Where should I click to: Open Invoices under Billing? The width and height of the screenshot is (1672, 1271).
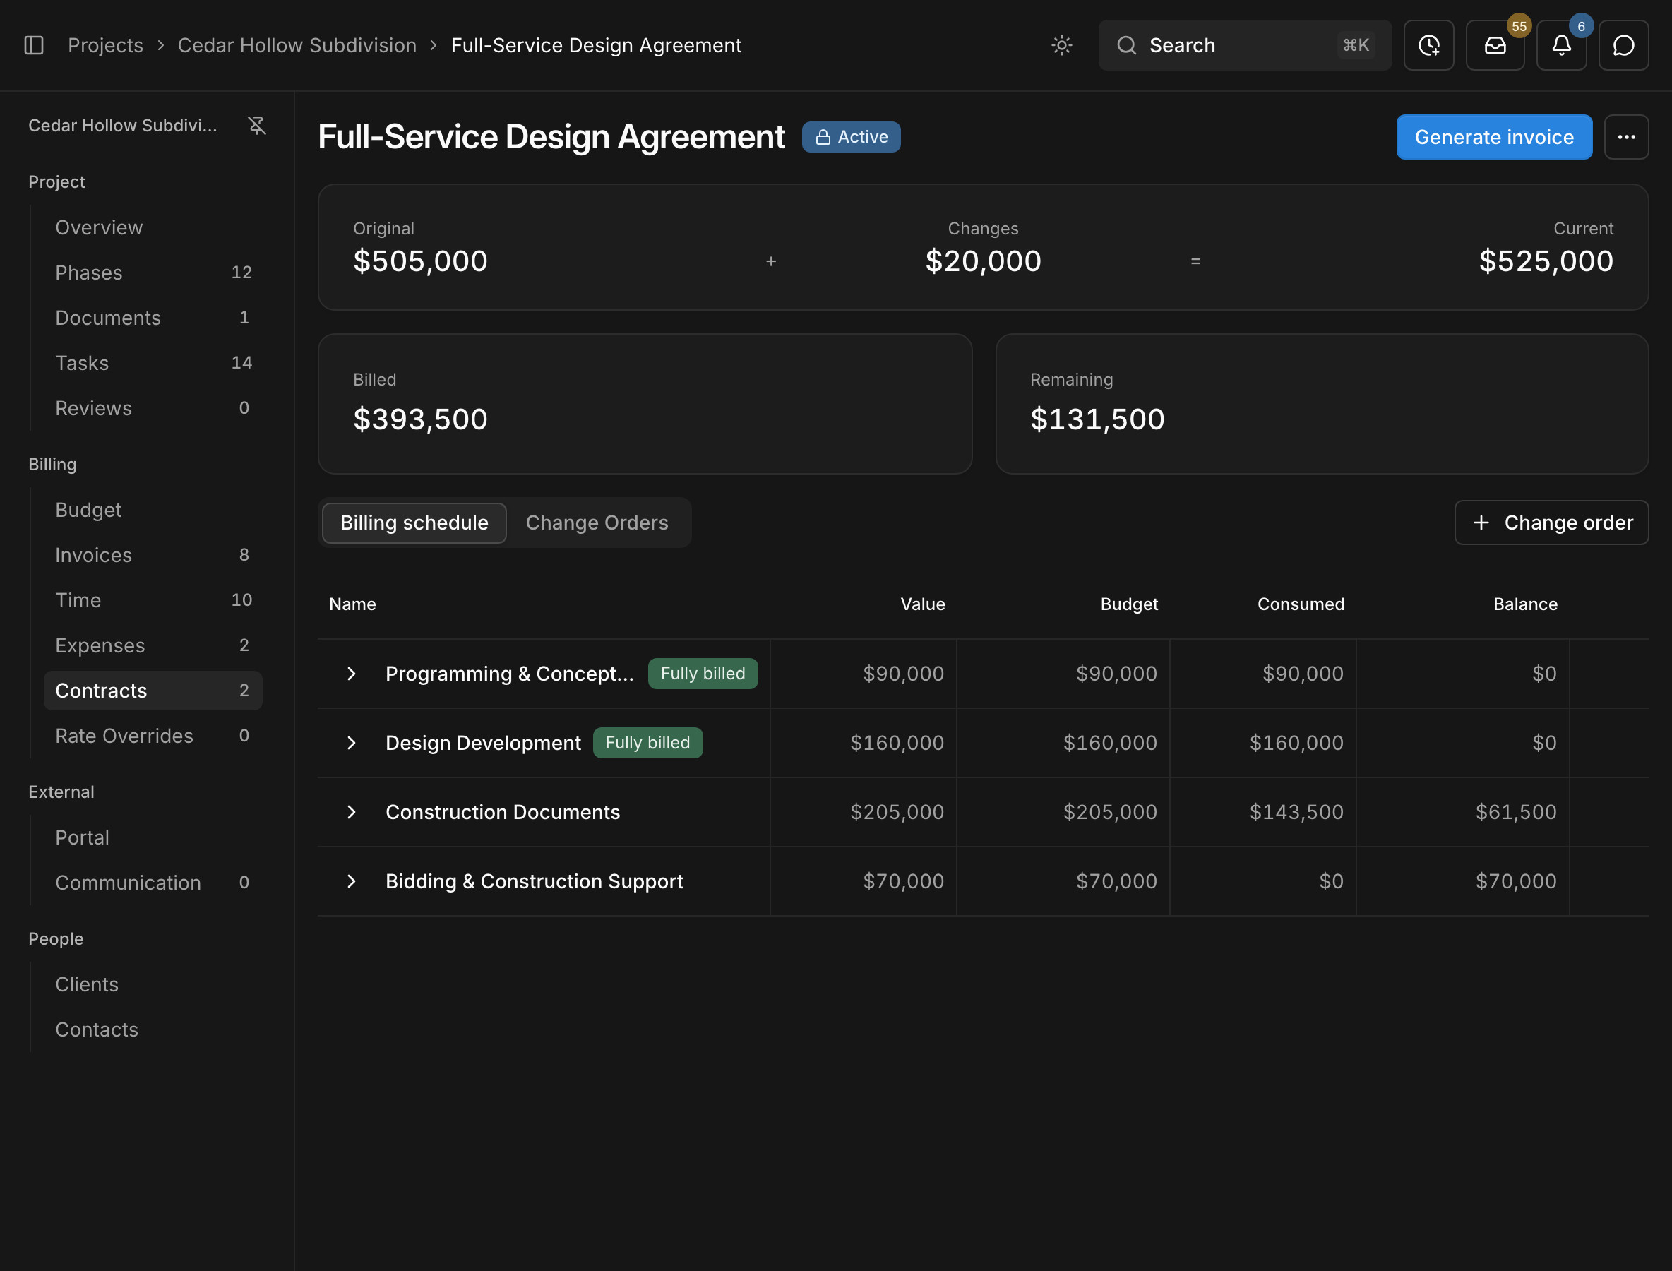point(153,555)
